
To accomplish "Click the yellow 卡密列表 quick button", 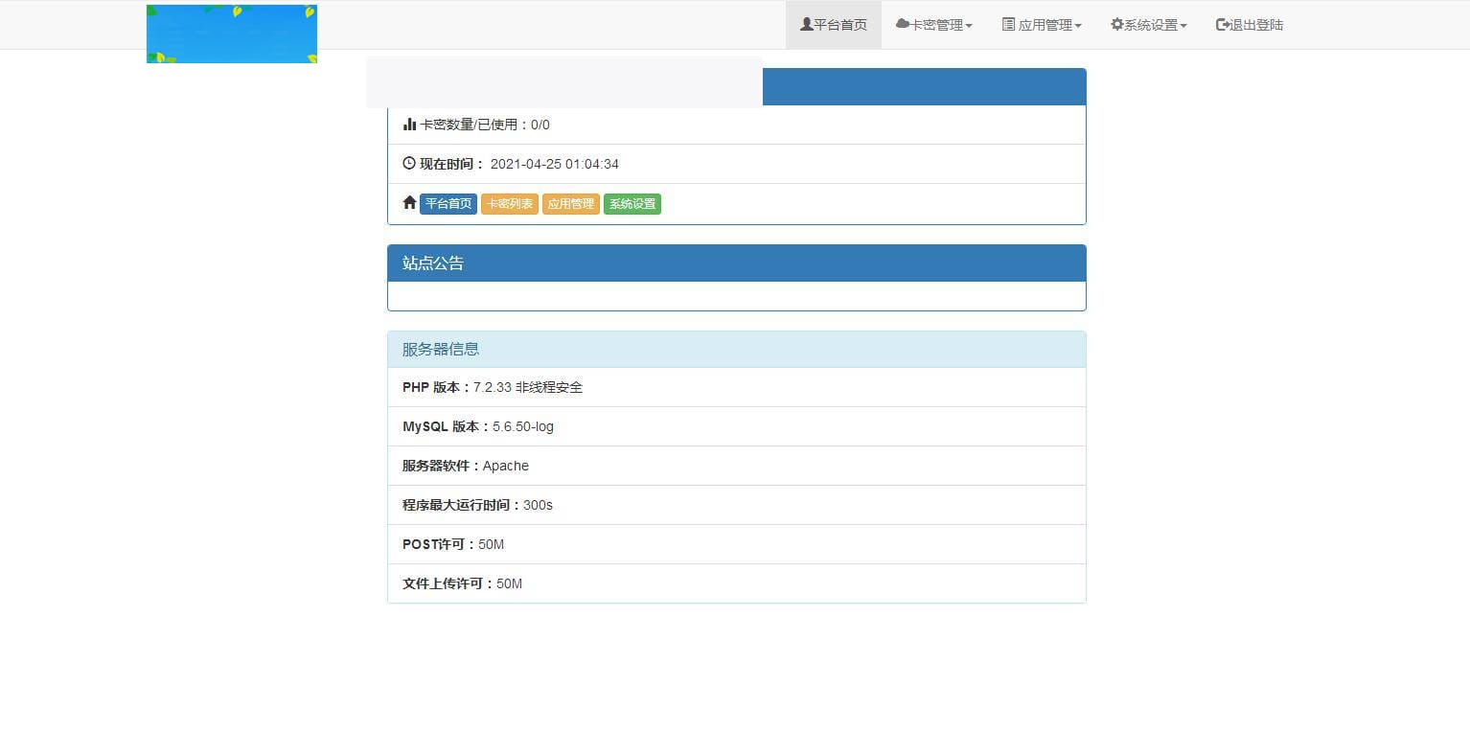I will (509, 203).
